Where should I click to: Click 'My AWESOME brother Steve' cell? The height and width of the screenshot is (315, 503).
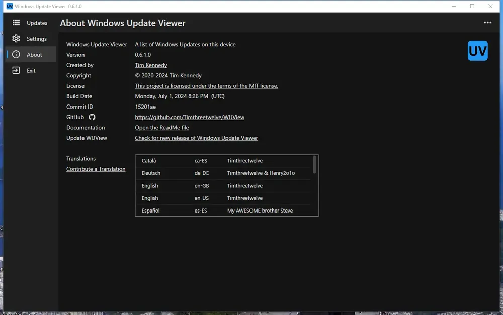[260, 211]
